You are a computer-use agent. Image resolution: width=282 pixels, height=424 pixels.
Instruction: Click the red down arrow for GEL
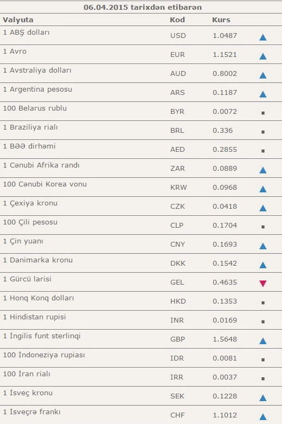(x=263, y=284)
